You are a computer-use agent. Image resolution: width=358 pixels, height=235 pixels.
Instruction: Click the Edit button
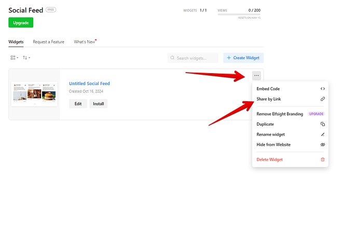[78, 104]
